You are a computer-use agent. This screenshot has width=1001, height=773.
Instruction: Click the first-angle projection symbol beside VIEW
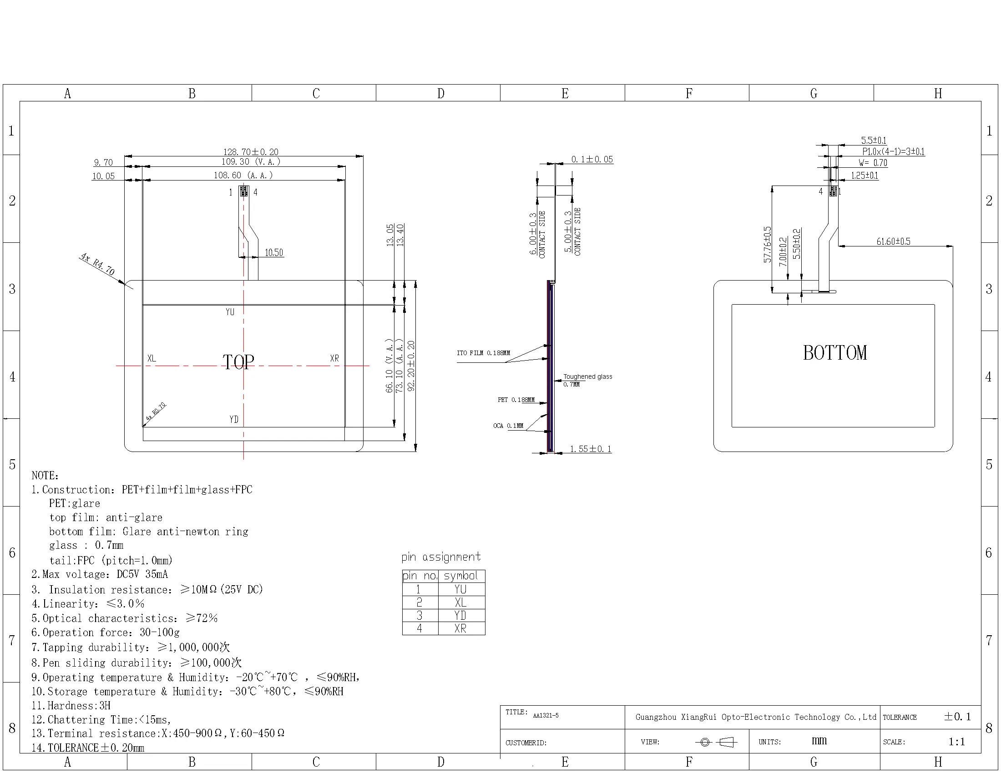(x=716, y=742)
